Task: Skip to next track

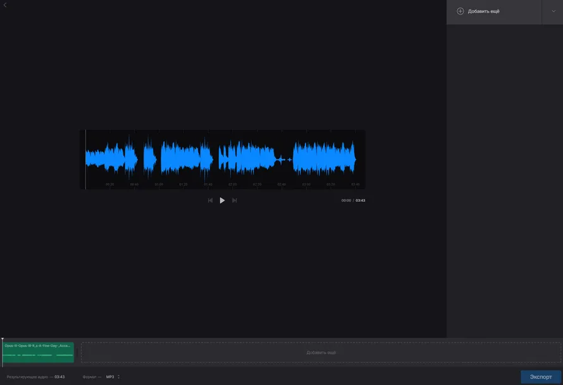Action: point(235,200)
